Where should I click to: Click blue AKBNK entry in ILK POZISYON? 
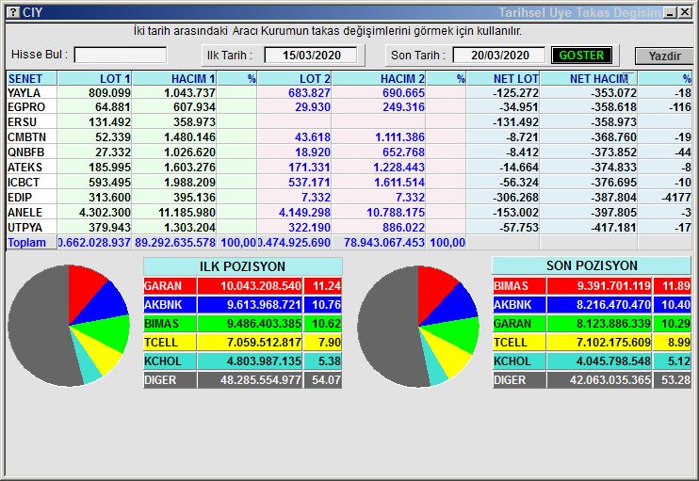(222, 305)
